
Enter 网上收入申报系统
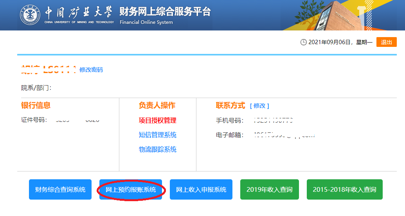tap(201, 189)
